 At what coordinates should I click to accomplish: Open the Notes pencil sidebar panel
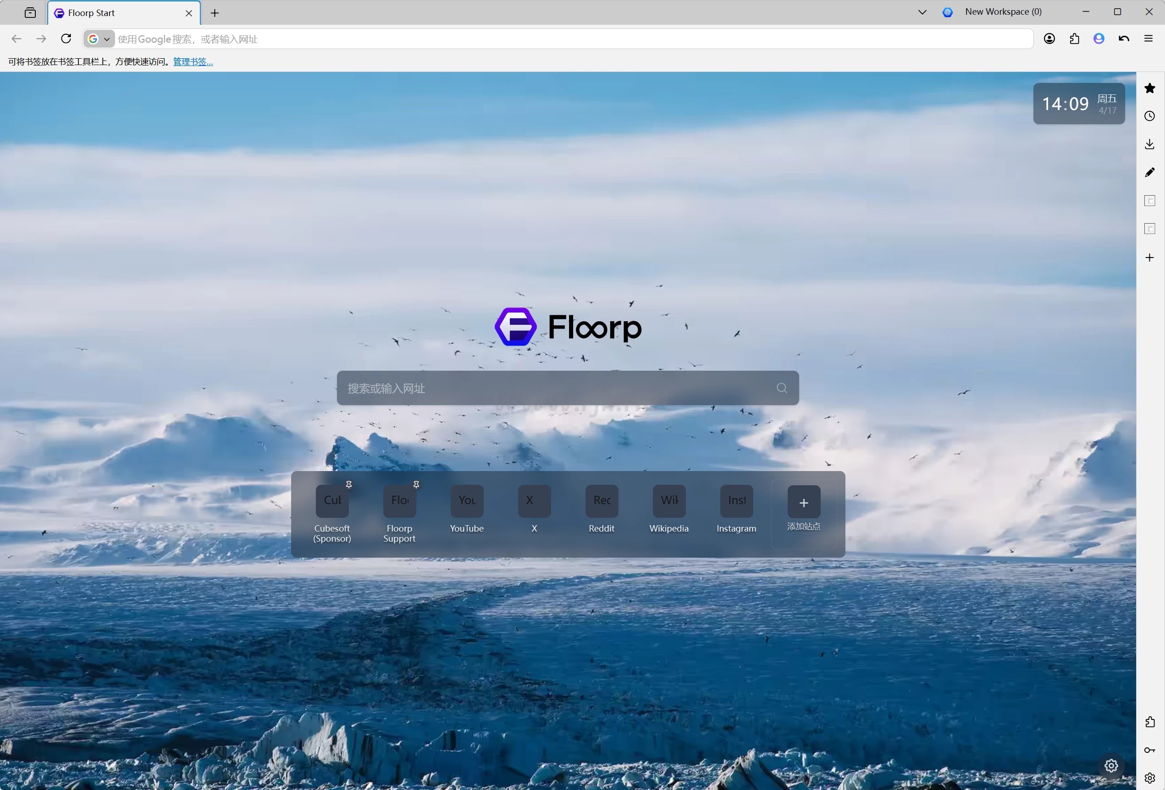1149,172
